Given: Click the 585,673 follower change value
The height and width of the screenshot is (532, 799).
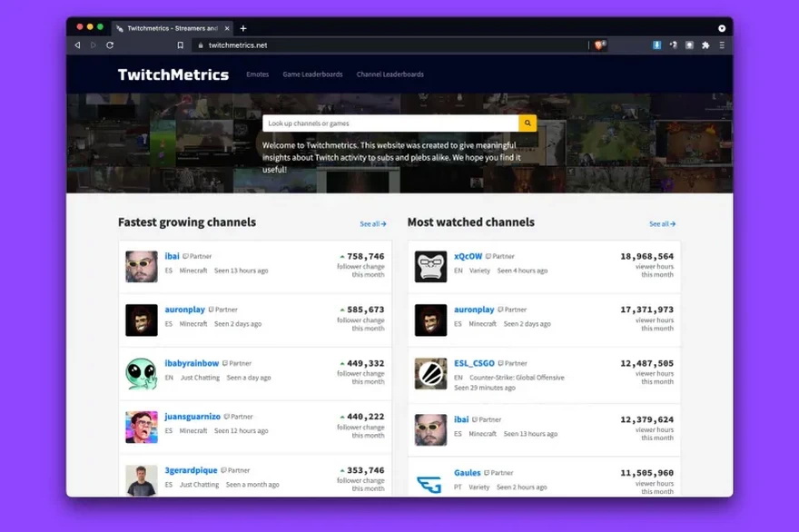Looking at the screenshot, I should (365, 310).
